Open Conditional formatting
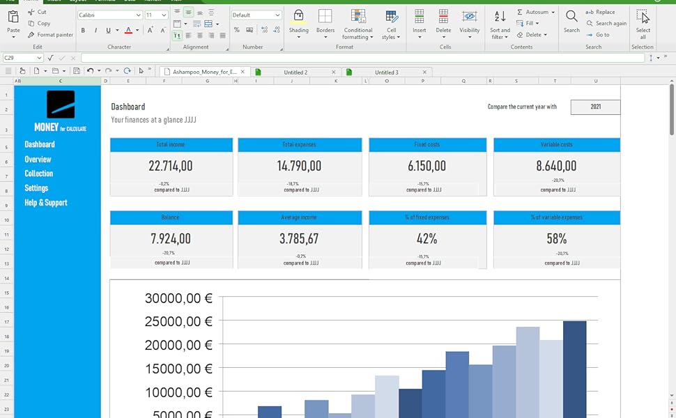676x418 pixels. pyautogui.click(x=358, y=17)
